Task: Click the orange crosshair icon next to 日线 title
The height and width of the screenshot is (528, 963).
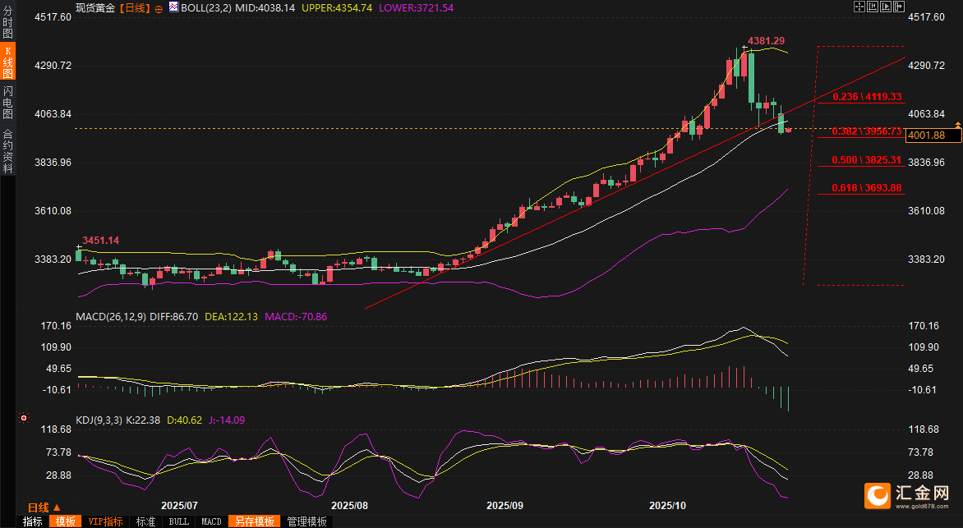Action: (x=159, y=8)
